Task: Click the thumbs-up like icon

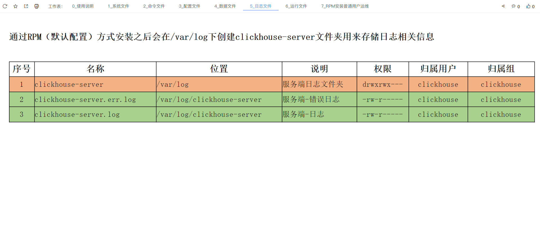Action: pyautogui.click(x=528, y=6)
